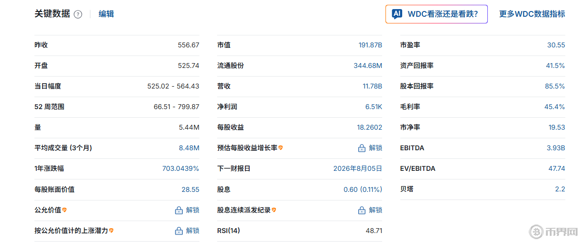Click the 流通股份 value 344.68M
Viewport: 583px width, 245px height.
coord(368,66)
